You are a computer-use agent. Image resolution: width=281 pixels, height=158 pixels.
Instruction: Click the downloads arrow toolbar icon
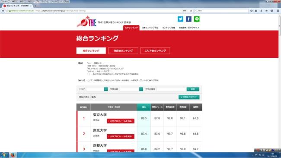[261, 11]
